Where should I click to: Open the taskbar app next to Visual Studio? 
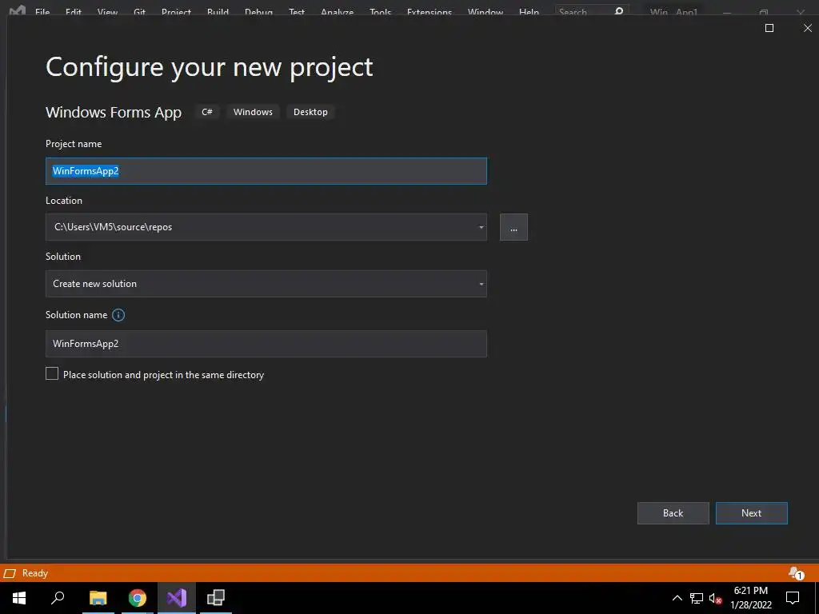pyautogui.click(x=216, y=598)
